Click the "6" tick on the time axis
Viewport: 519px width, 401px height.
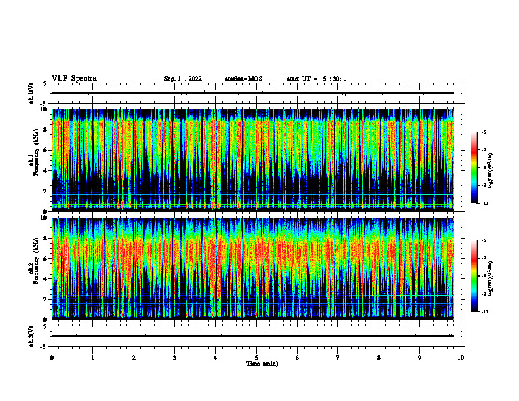[x=298, y=358]
